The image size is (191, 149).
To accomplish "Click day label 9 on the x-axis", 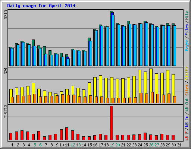I will [57, 145].
